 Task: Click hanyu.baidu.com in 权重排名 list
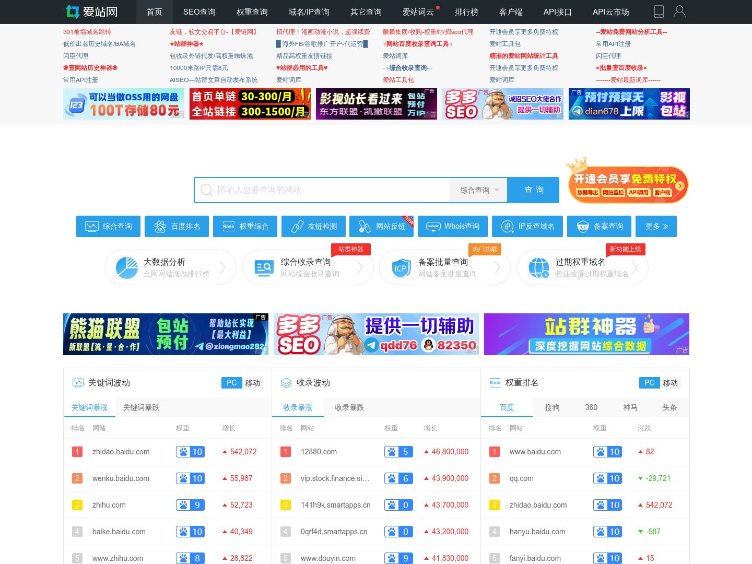[537, 532]
